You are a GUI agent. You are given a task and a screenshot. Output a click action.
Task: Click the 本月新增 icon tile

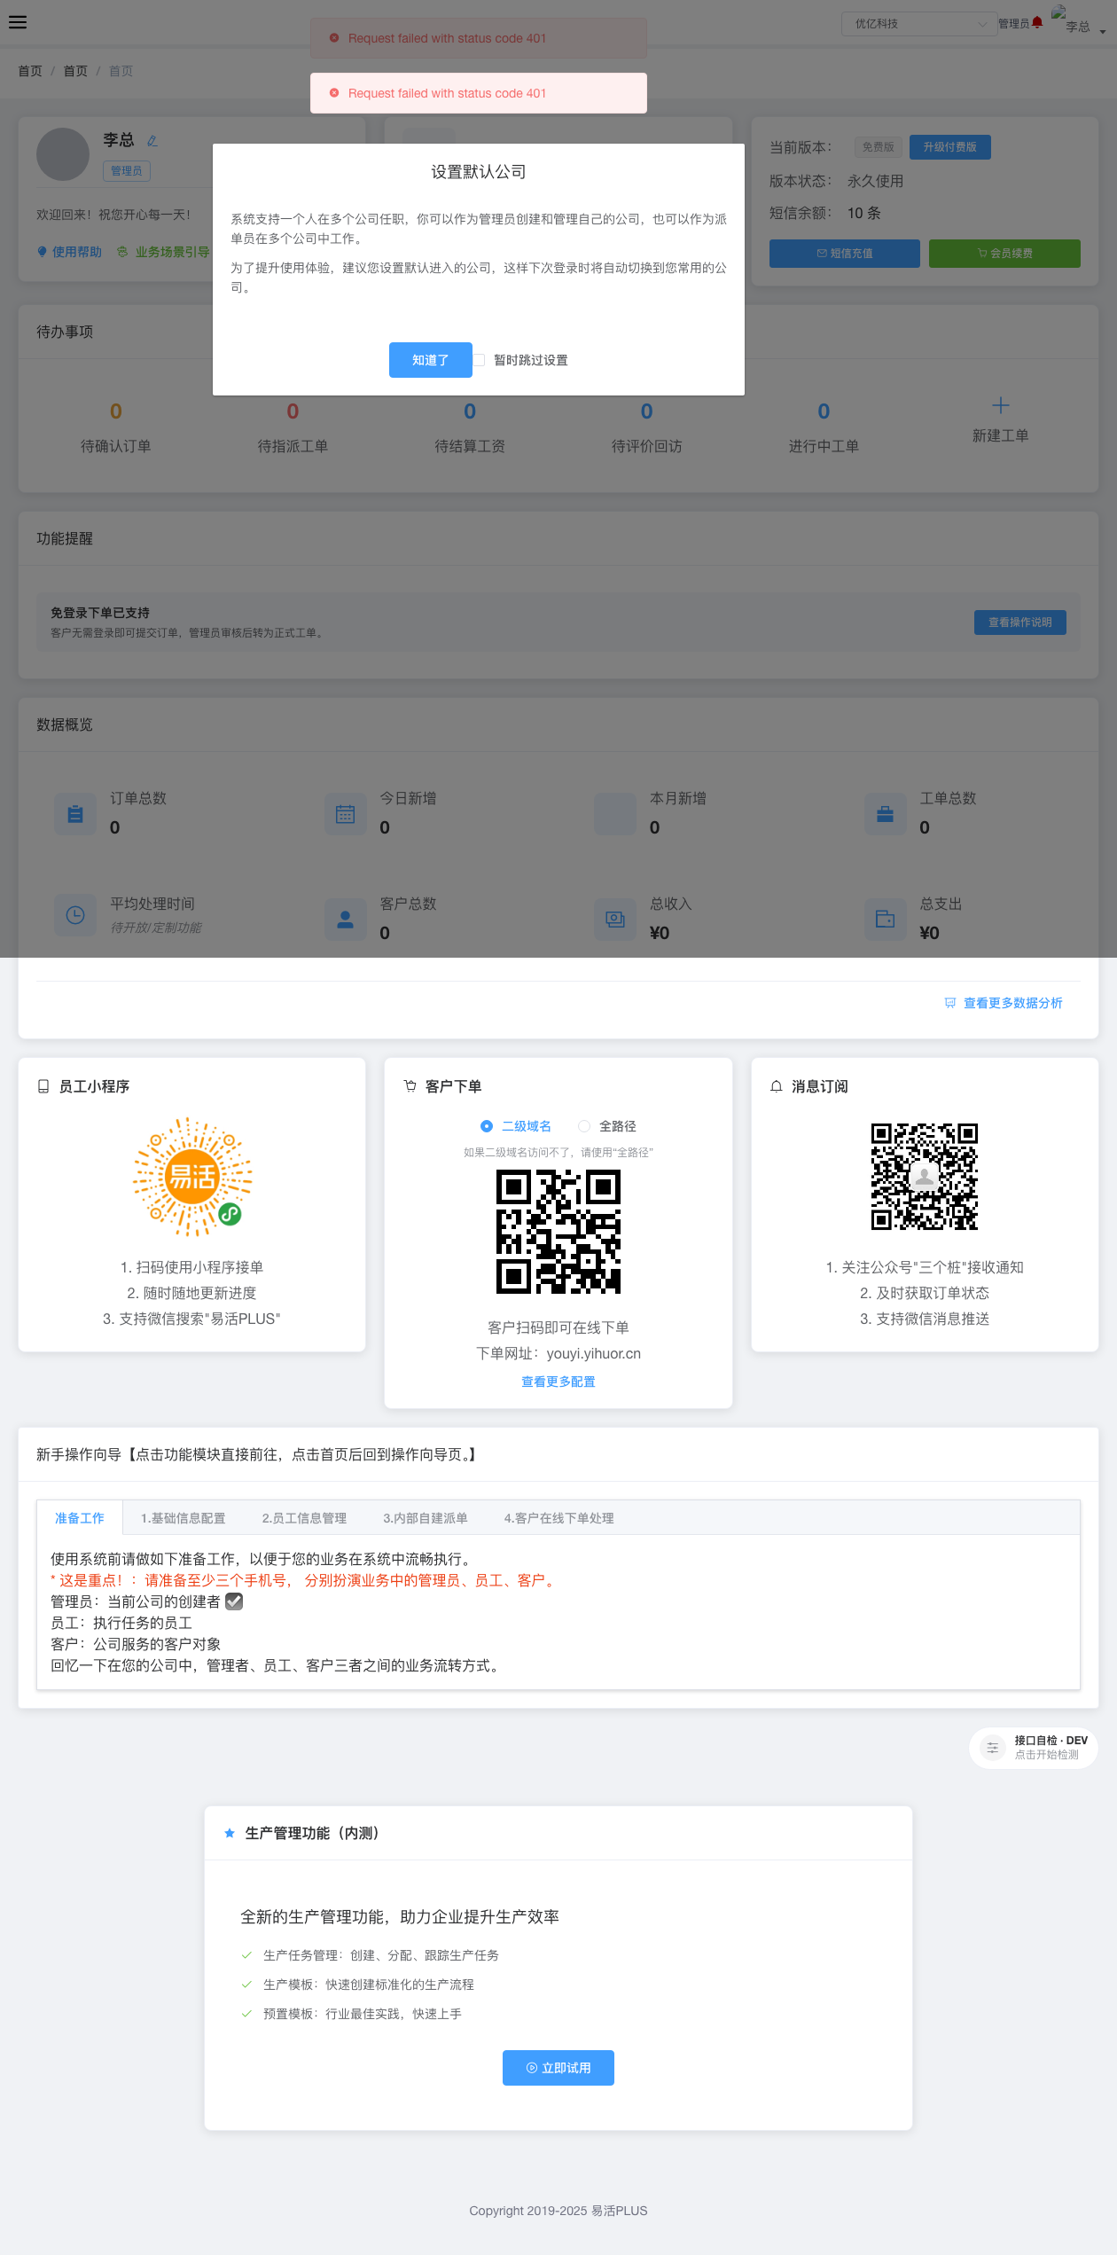615,813
